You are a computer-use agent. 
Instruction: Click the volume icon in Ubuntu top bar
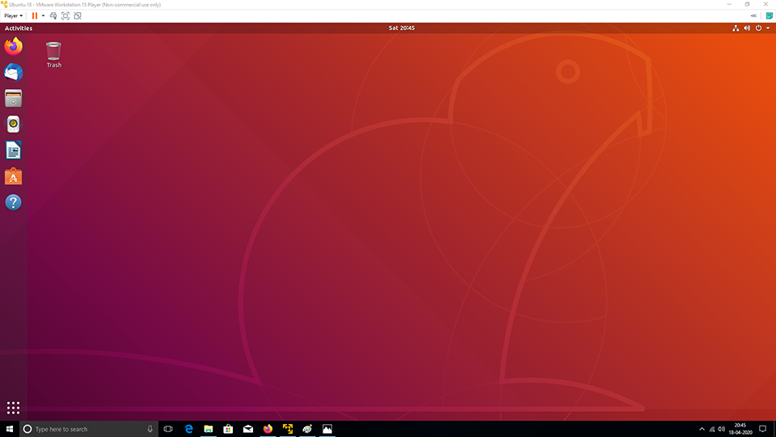click(747, 28)
